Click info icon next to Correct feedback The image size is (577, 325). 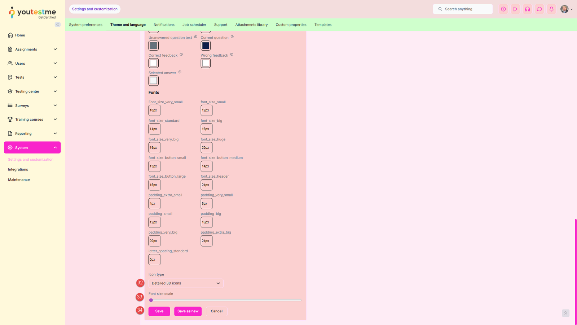[x=181, y=55]
